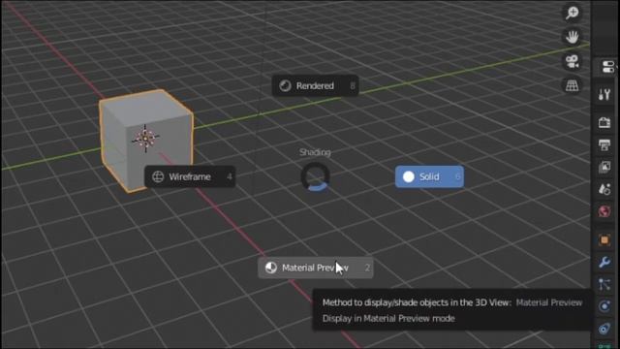This screenshot has width=620, height=349.
Task: Open the Active Tool settings tab
Action: [x=604, y=95]
